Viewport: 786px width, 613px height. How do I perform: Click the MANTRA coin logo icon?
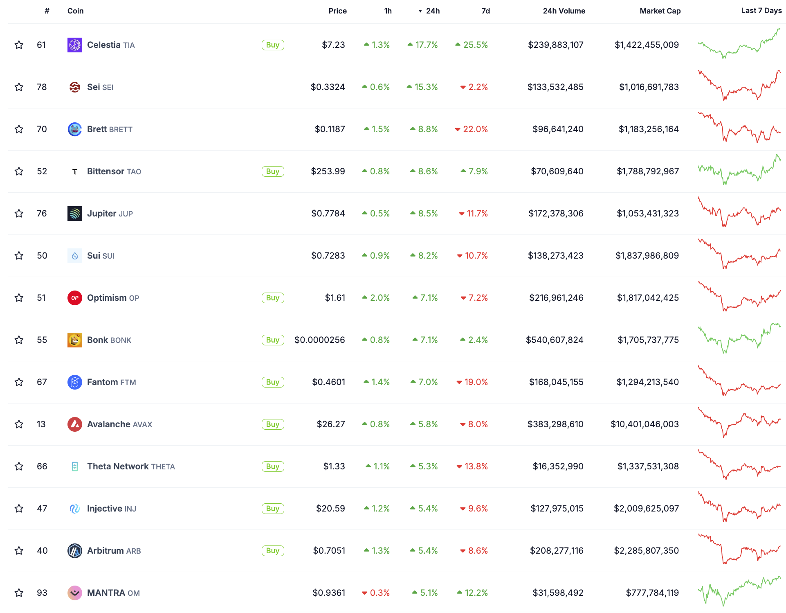74,593
